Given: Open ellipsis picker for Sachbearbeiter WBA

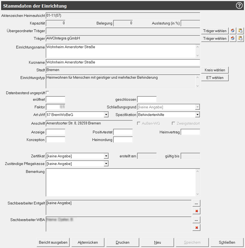Looking at the screenshot, I should point(196,220).
